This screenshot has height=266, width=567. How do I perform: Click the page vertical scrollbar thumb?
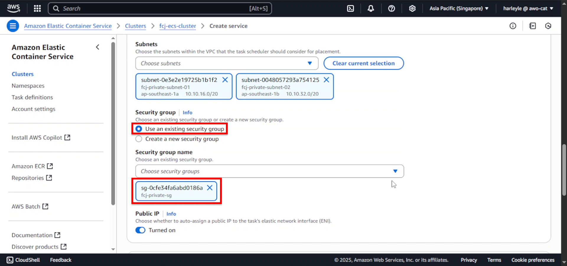564,170
